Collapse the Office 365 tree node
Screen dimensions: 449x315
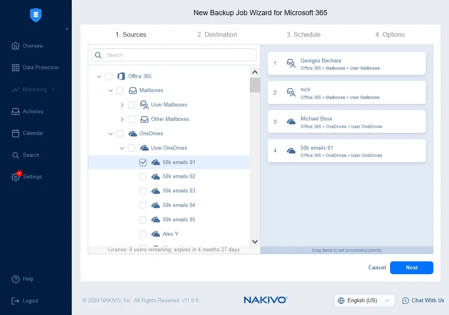tap(99, 76)
